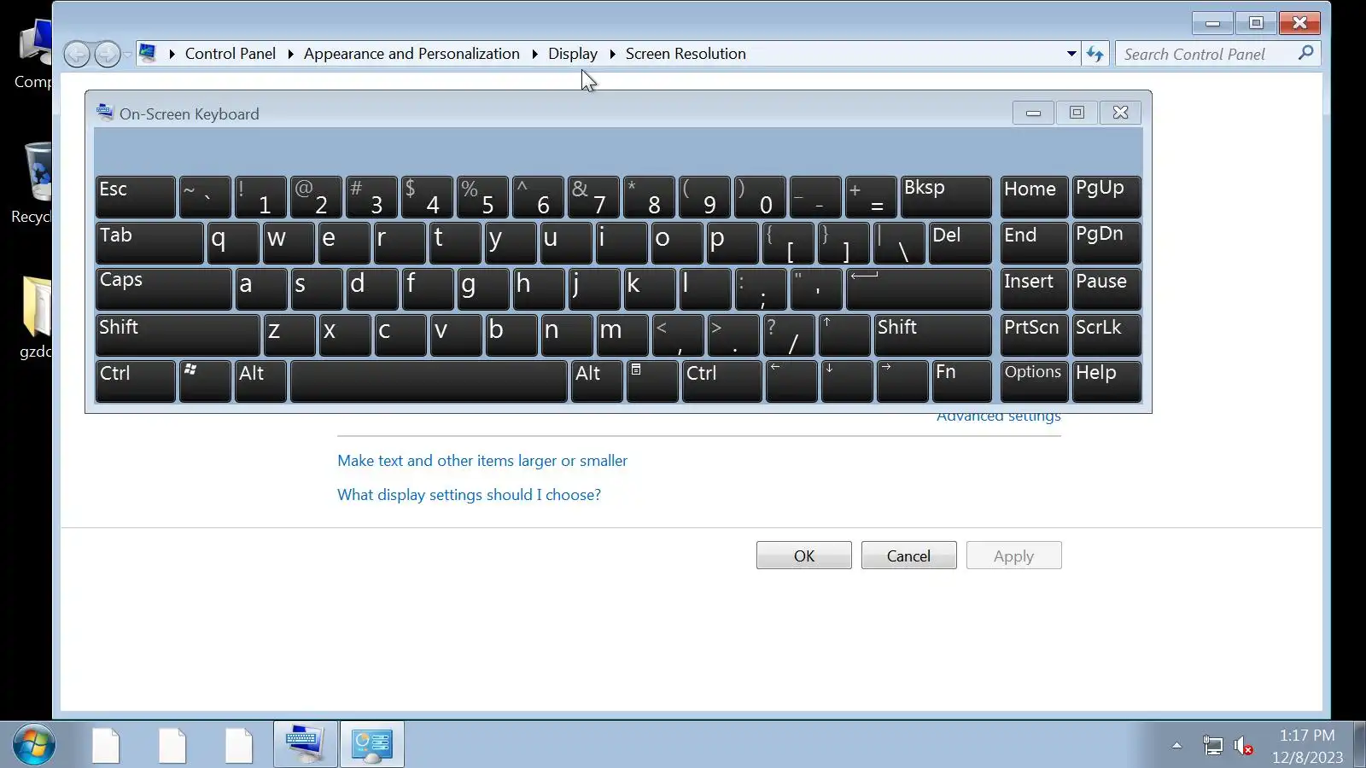Expand the arrow after Display breadcrumb

(612, 54)
